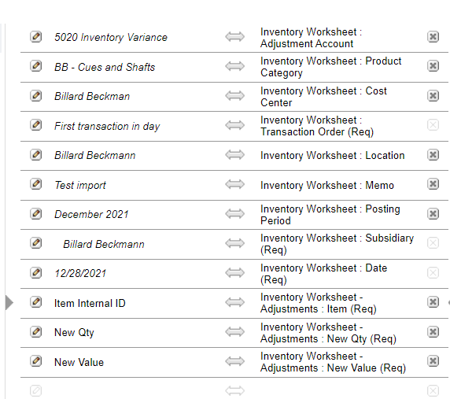This screenshot has height=399, width=450.
Task: Delete the Product Category mapping
Action: (x=433, y=66)
